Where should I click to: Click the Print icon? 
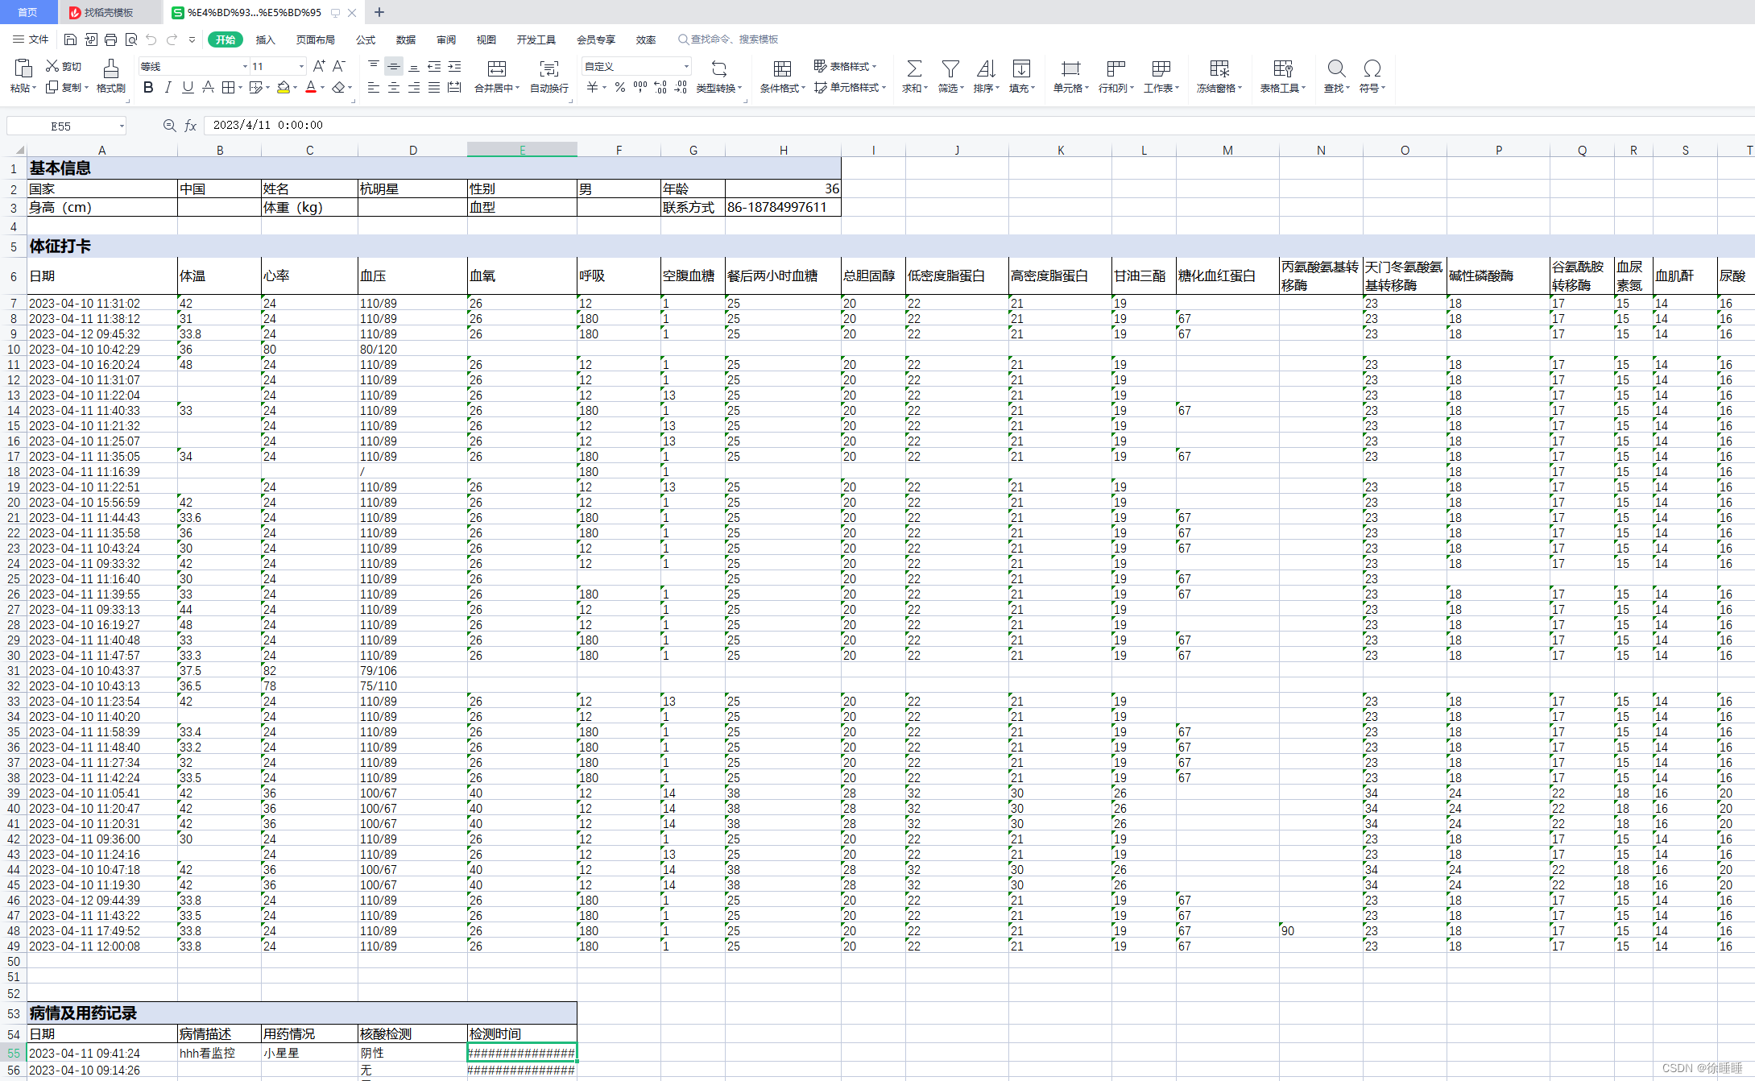(111, 39)
